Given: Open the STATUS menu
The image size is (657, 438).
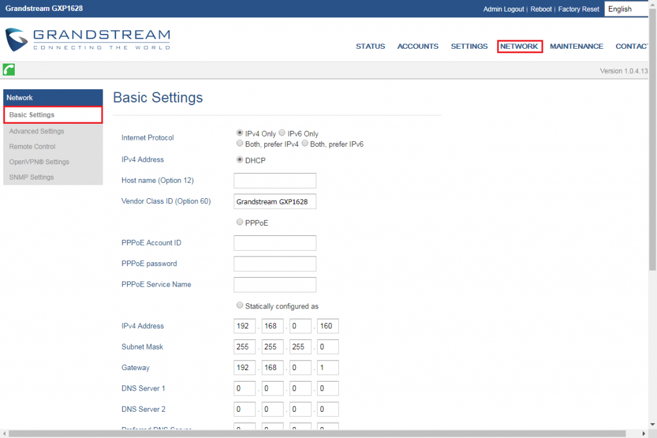Looking at the screenshot, I should point(370,46).
